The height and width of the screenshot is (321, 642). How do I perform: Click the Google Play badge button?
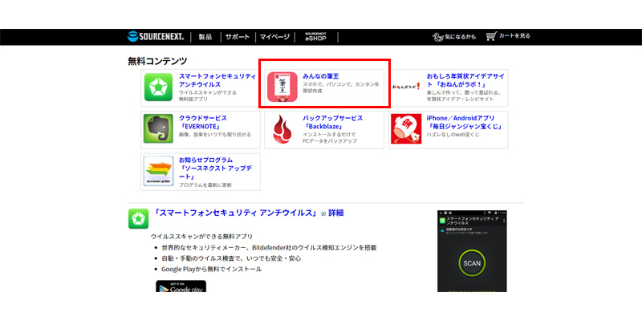181,286
